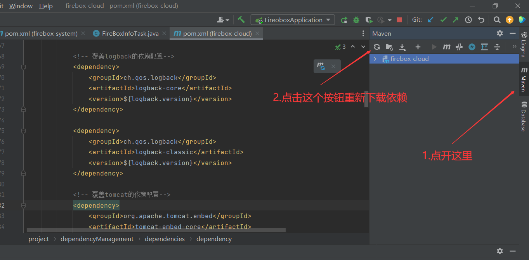Image resolution: width=529 pixels, height=260 pixels.
Task: Click the inspections widget showing 3
Action: pyautogui.click(x=340, y=47)
